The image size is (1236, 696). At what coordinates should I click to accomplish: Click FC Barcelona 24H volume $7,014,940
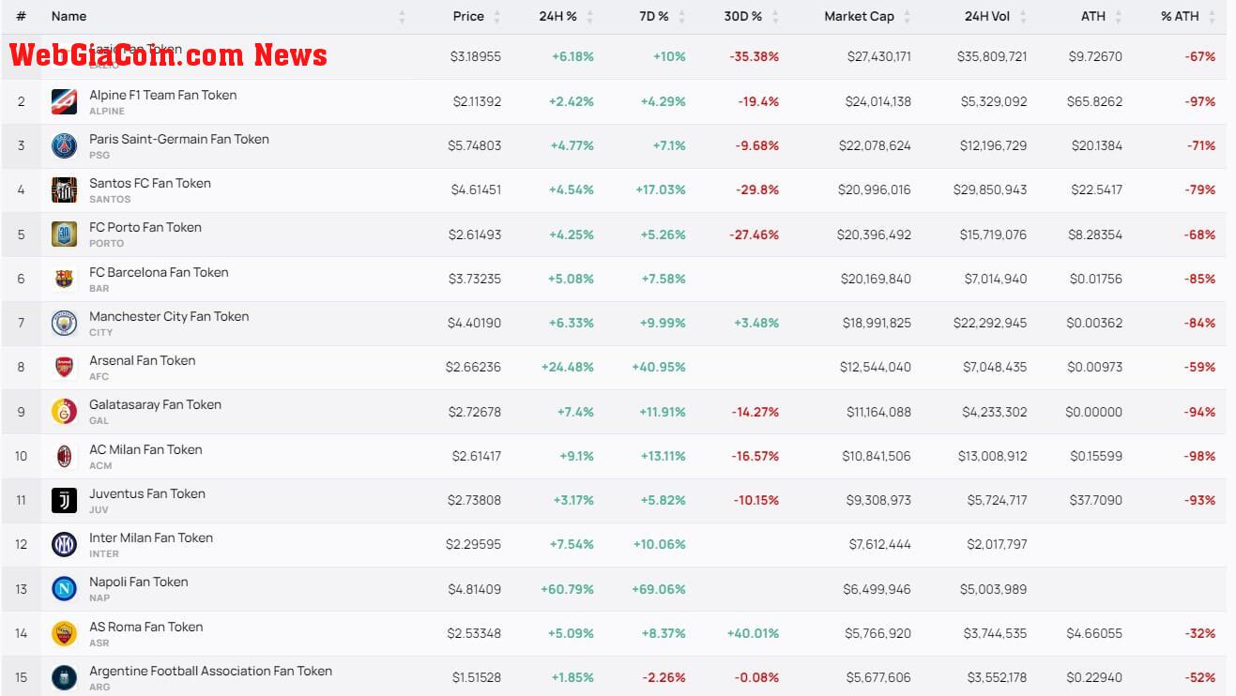tap(995, 279)
